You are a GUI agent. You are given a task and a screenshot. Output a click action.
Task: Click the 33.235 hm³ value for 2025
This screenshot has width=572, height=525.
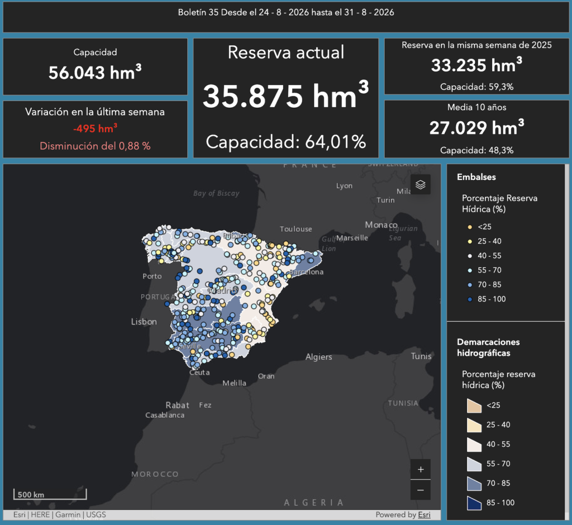tap(476, 65)
